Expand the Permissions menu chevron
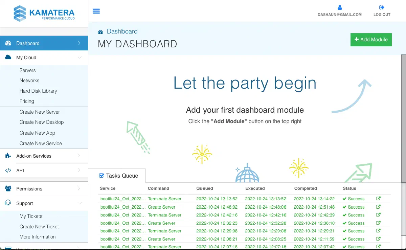Screen dimensions: 406x250 click(x=79, y=188)
